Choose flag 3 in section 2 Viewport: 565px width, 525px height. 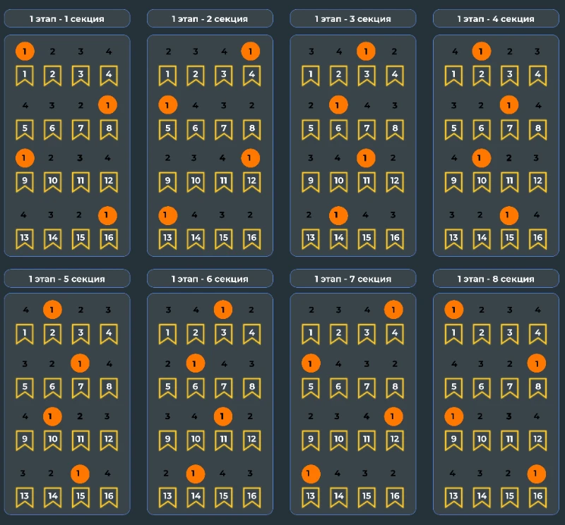click(224, 76)
